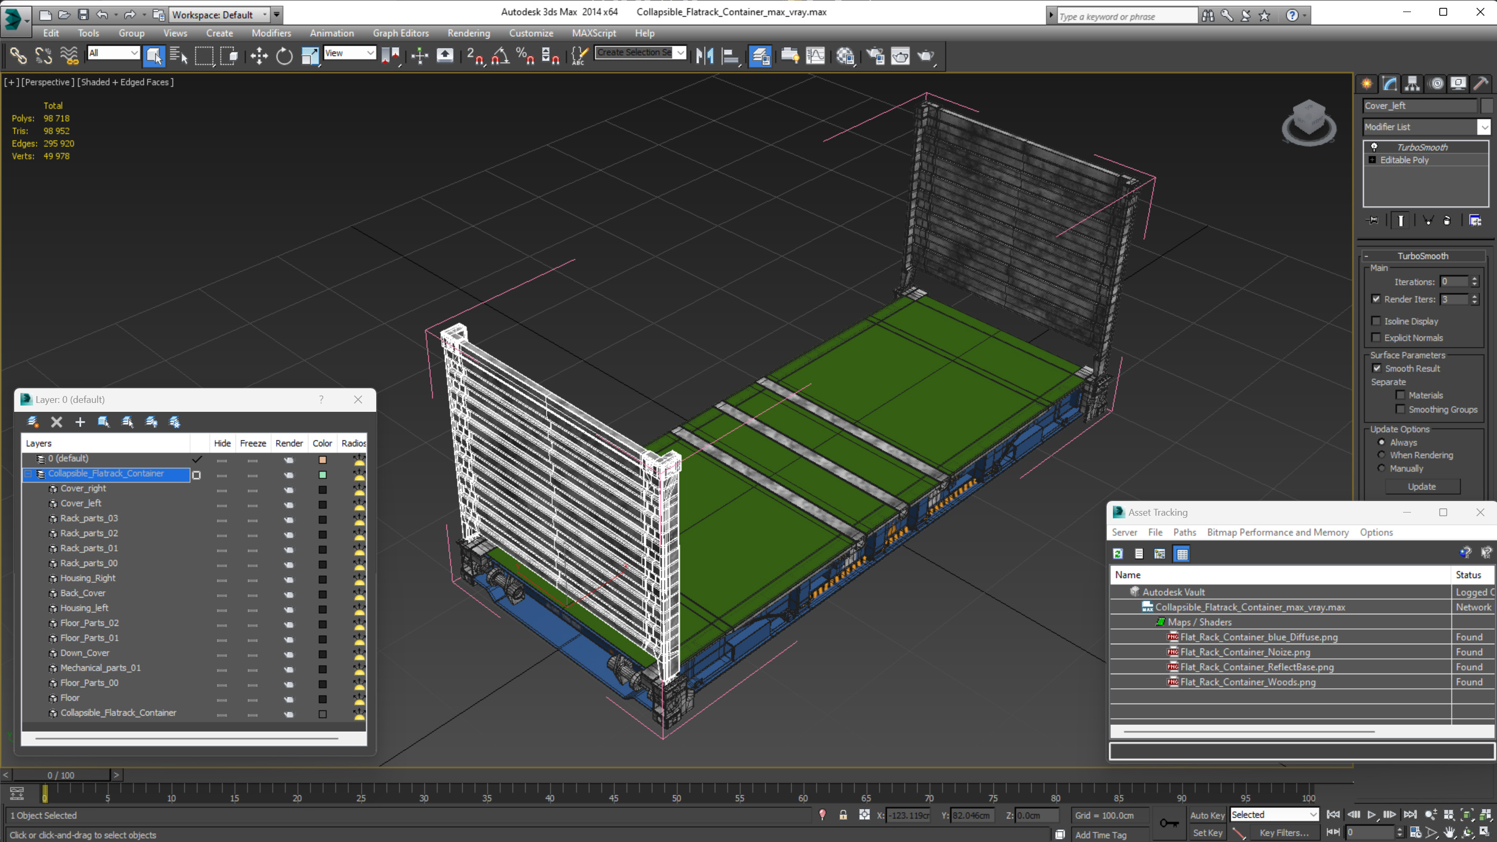Open the selection filter All dropdown
The image size is (1497, 842).
click(113, 53)
